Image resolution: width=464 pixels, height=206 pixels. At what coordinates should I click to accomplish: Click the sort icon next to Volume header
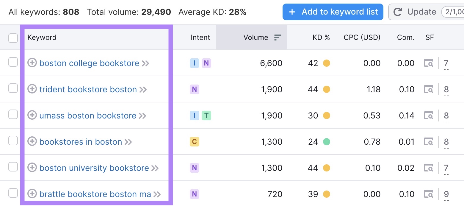[277, 37]
